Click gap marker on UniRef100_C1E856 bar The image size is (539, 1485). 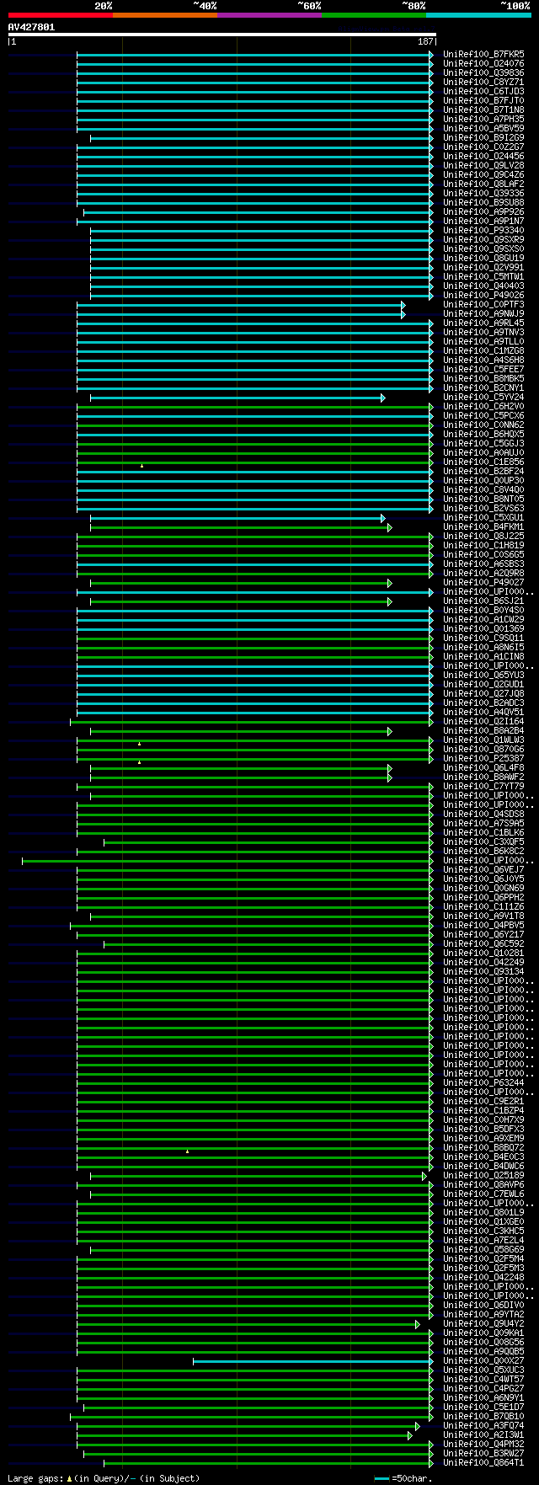click(141, 465)
